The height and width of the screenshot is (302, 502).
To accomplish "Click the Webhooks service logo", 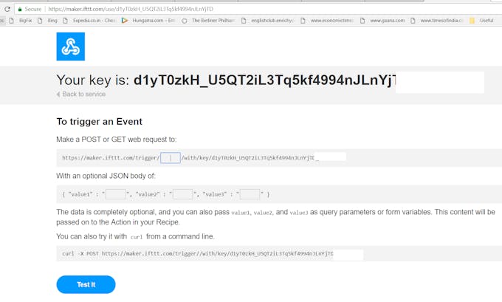I will click(x=71, y=47).
